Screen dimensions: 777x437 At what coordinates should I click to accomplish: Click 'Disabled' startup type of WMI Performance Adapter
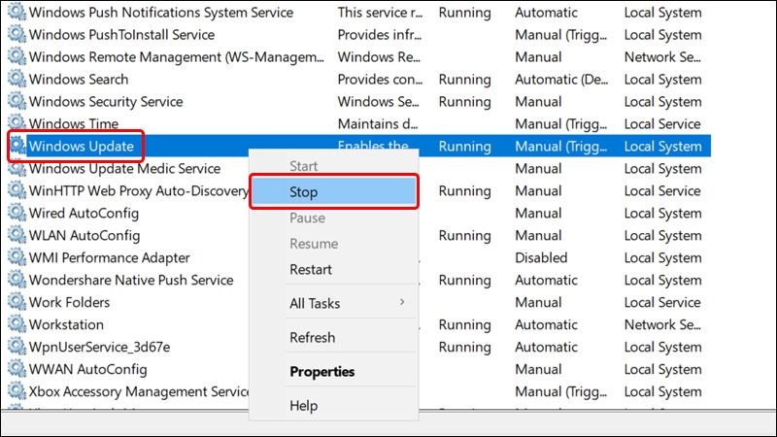click(x=541, y=257)
